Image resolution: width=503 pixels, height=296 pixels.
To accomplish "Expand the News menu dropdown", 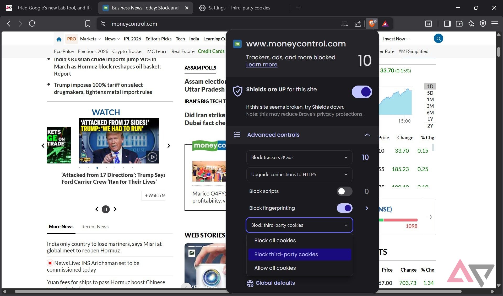I will [112, 39].
